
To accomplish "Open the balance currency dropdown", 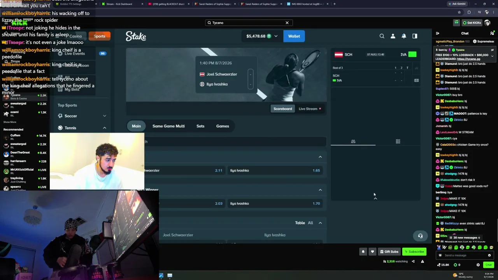I will (x=276, y=36).
